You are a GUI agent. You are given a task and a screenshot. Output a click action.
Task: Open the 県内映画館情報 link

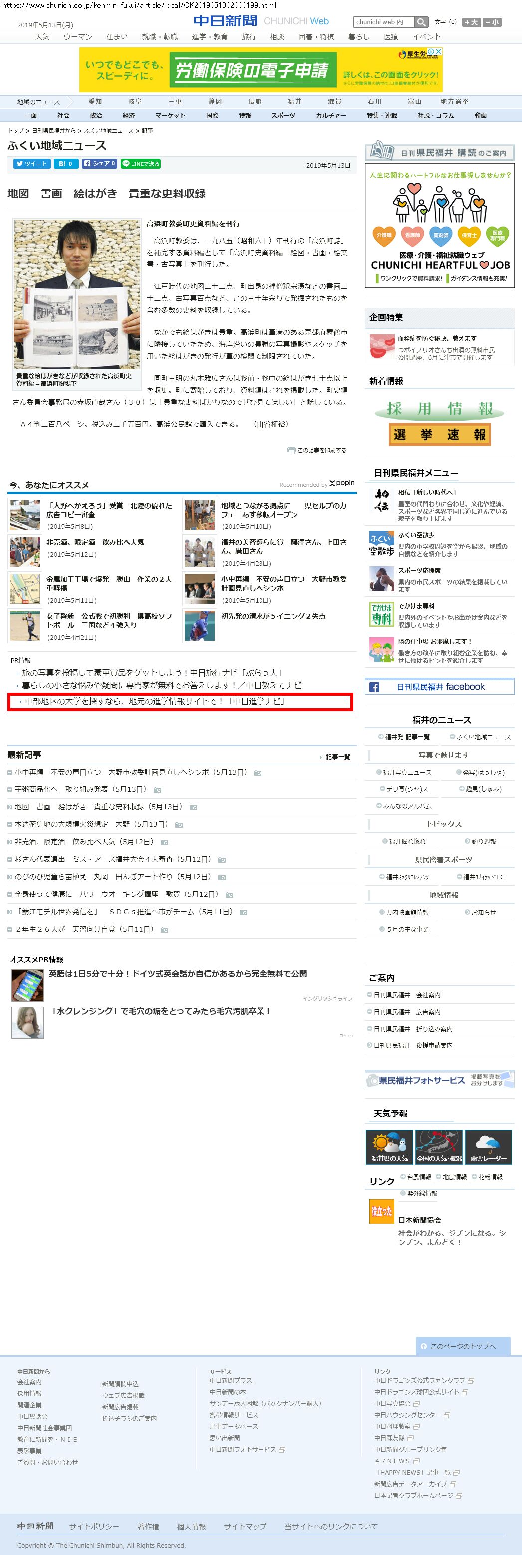click(x=407, y=912)
